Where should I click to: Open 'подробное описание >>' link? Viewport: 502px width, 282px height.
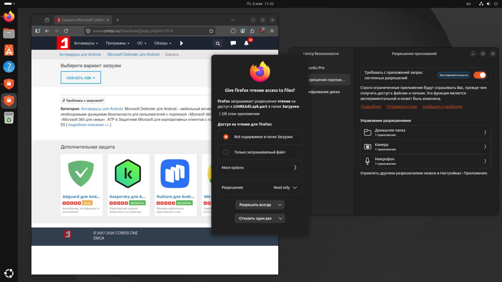(x=89, y=125)
